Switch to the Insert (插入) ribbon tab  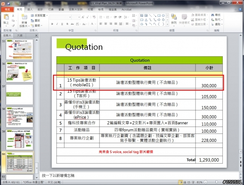point(30,10)
